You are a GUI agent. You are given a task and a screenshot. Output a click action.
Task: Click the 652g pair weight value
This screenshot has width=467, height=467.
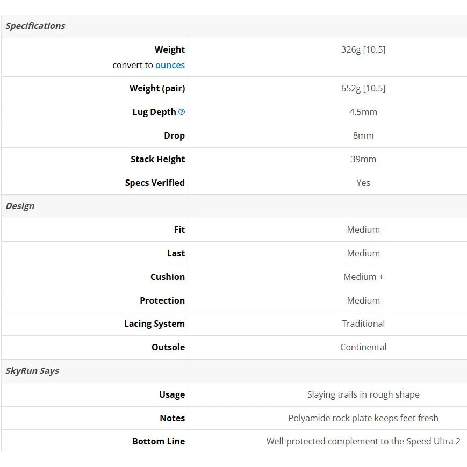363,89
